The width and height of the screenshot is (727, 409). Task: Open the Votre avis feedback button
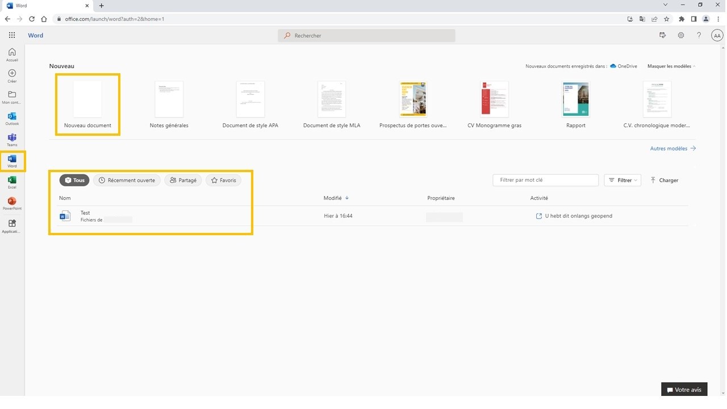coord(684,390)
